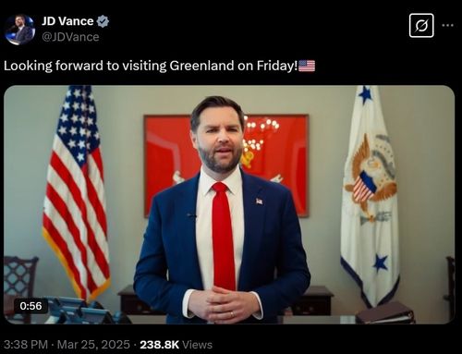The height and width of the screenshot is (354, 462).
Task: Click JD Vance's round profile avatar
Action: (19, 30)
